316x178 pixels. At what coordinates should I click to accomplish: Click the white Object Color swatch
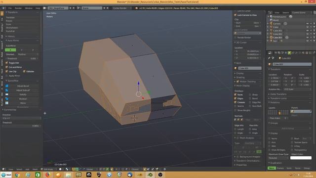click(301, 158)
